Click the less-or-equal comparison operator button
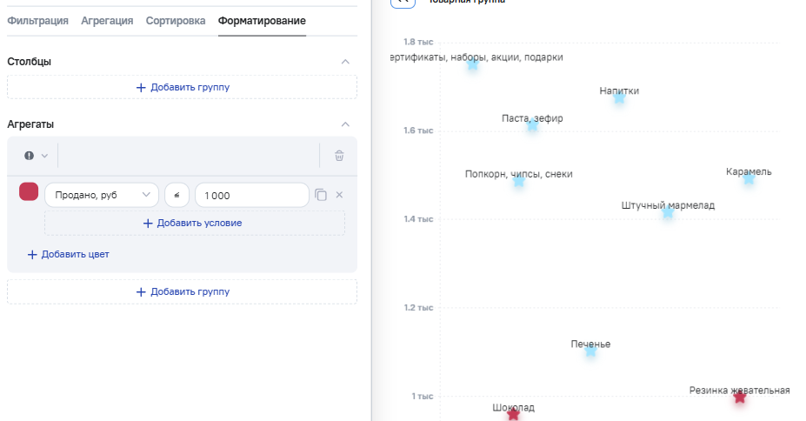 pos(177,196)
